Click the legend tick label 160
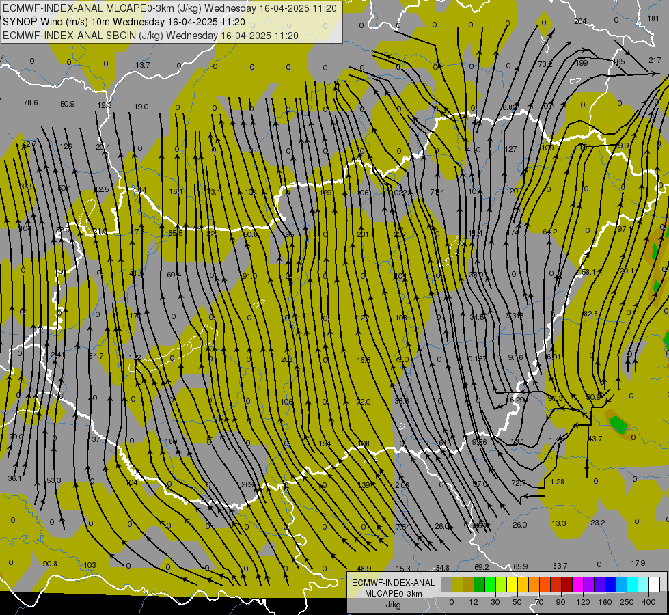Image resolution: width=669 pixels, height=615 pixels. 605,602
